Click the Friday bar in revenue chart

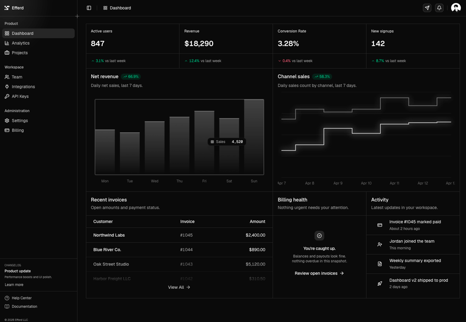tap(205, 143)
